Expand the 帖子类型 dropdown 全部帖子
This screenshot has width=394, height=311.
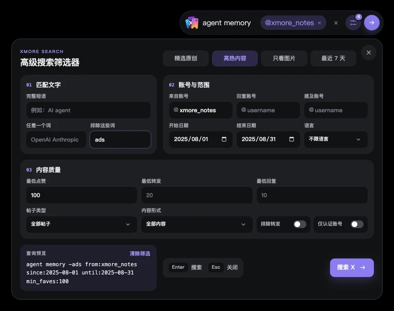[x=81, y=224]
